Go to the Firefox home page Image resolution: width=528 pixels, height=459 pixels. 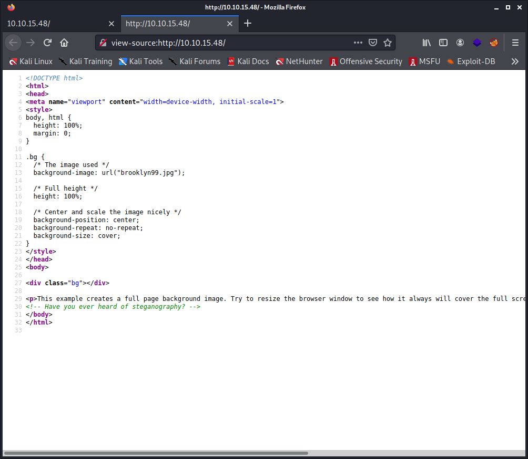pyautogui.click(x=64, y=43)
